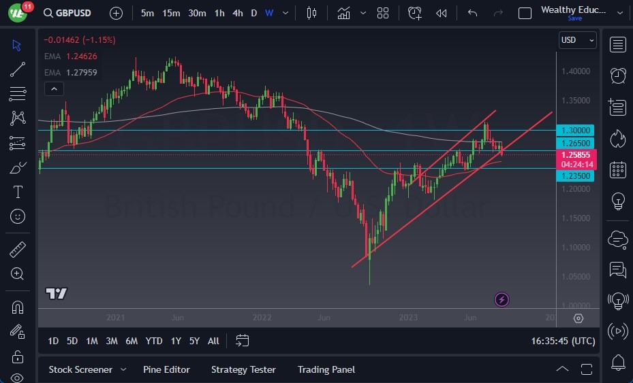633x383 pixels.
Task: Toggle magnet mode on
Action: click(18, 307)
